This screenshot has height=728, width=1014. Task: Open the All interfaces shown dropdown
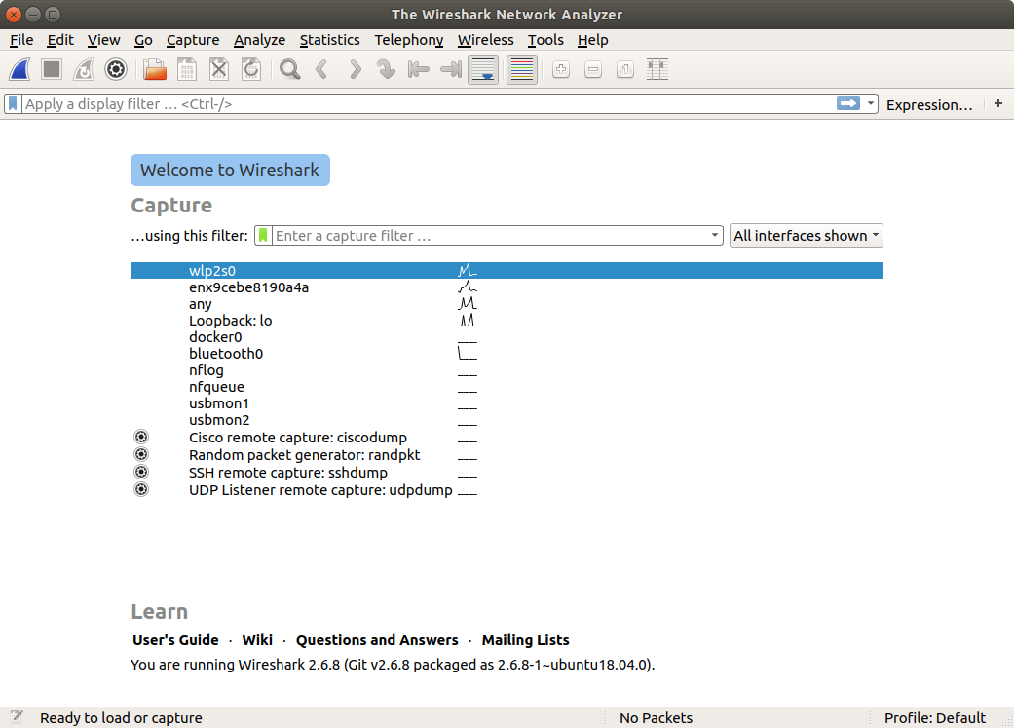(806, 235)
